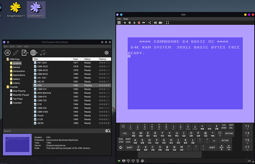
Task: Select VIC 20 in systems list
Action: (x=72, y=82)
